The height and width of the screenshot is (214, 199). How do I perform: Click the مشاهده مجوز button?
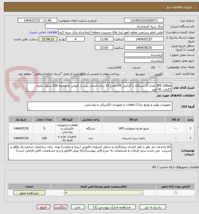29,193
